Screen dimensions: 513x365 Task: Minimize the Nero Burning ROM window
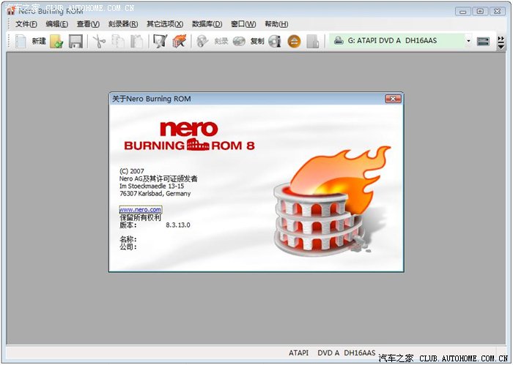(463, 12)
